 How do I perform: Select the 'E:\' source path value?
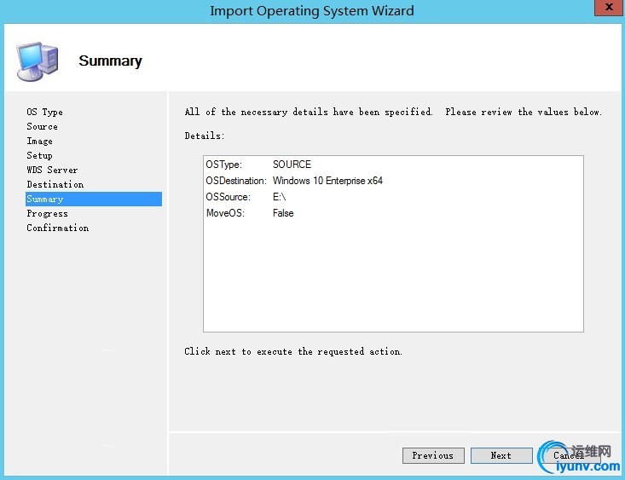(280, 197)
